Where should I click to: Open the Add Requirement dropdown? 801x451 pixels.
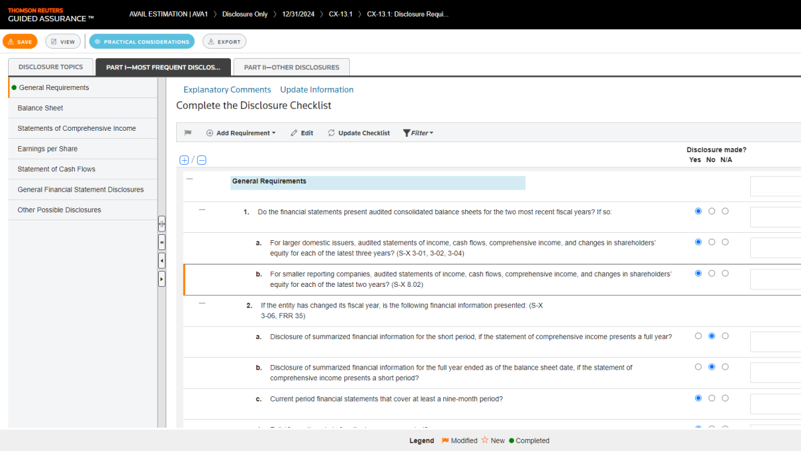click(241, 133)
